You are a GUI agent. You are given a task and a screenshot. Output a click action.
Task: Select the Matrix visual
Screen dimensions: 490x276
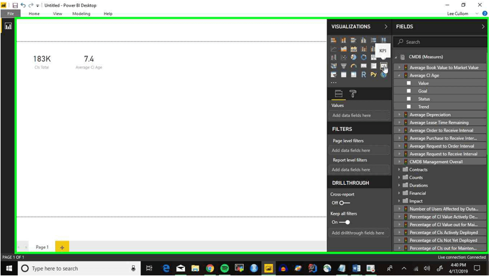point(354,74)
